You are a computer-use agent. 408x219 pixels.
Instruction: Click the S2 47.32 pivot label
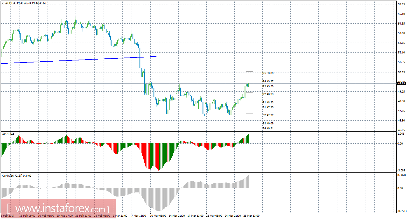(x=268, y=115)
